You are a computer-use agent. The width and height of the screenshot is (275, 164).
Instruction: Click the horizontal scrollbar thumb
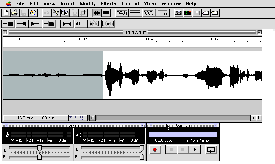click(92, 118)
